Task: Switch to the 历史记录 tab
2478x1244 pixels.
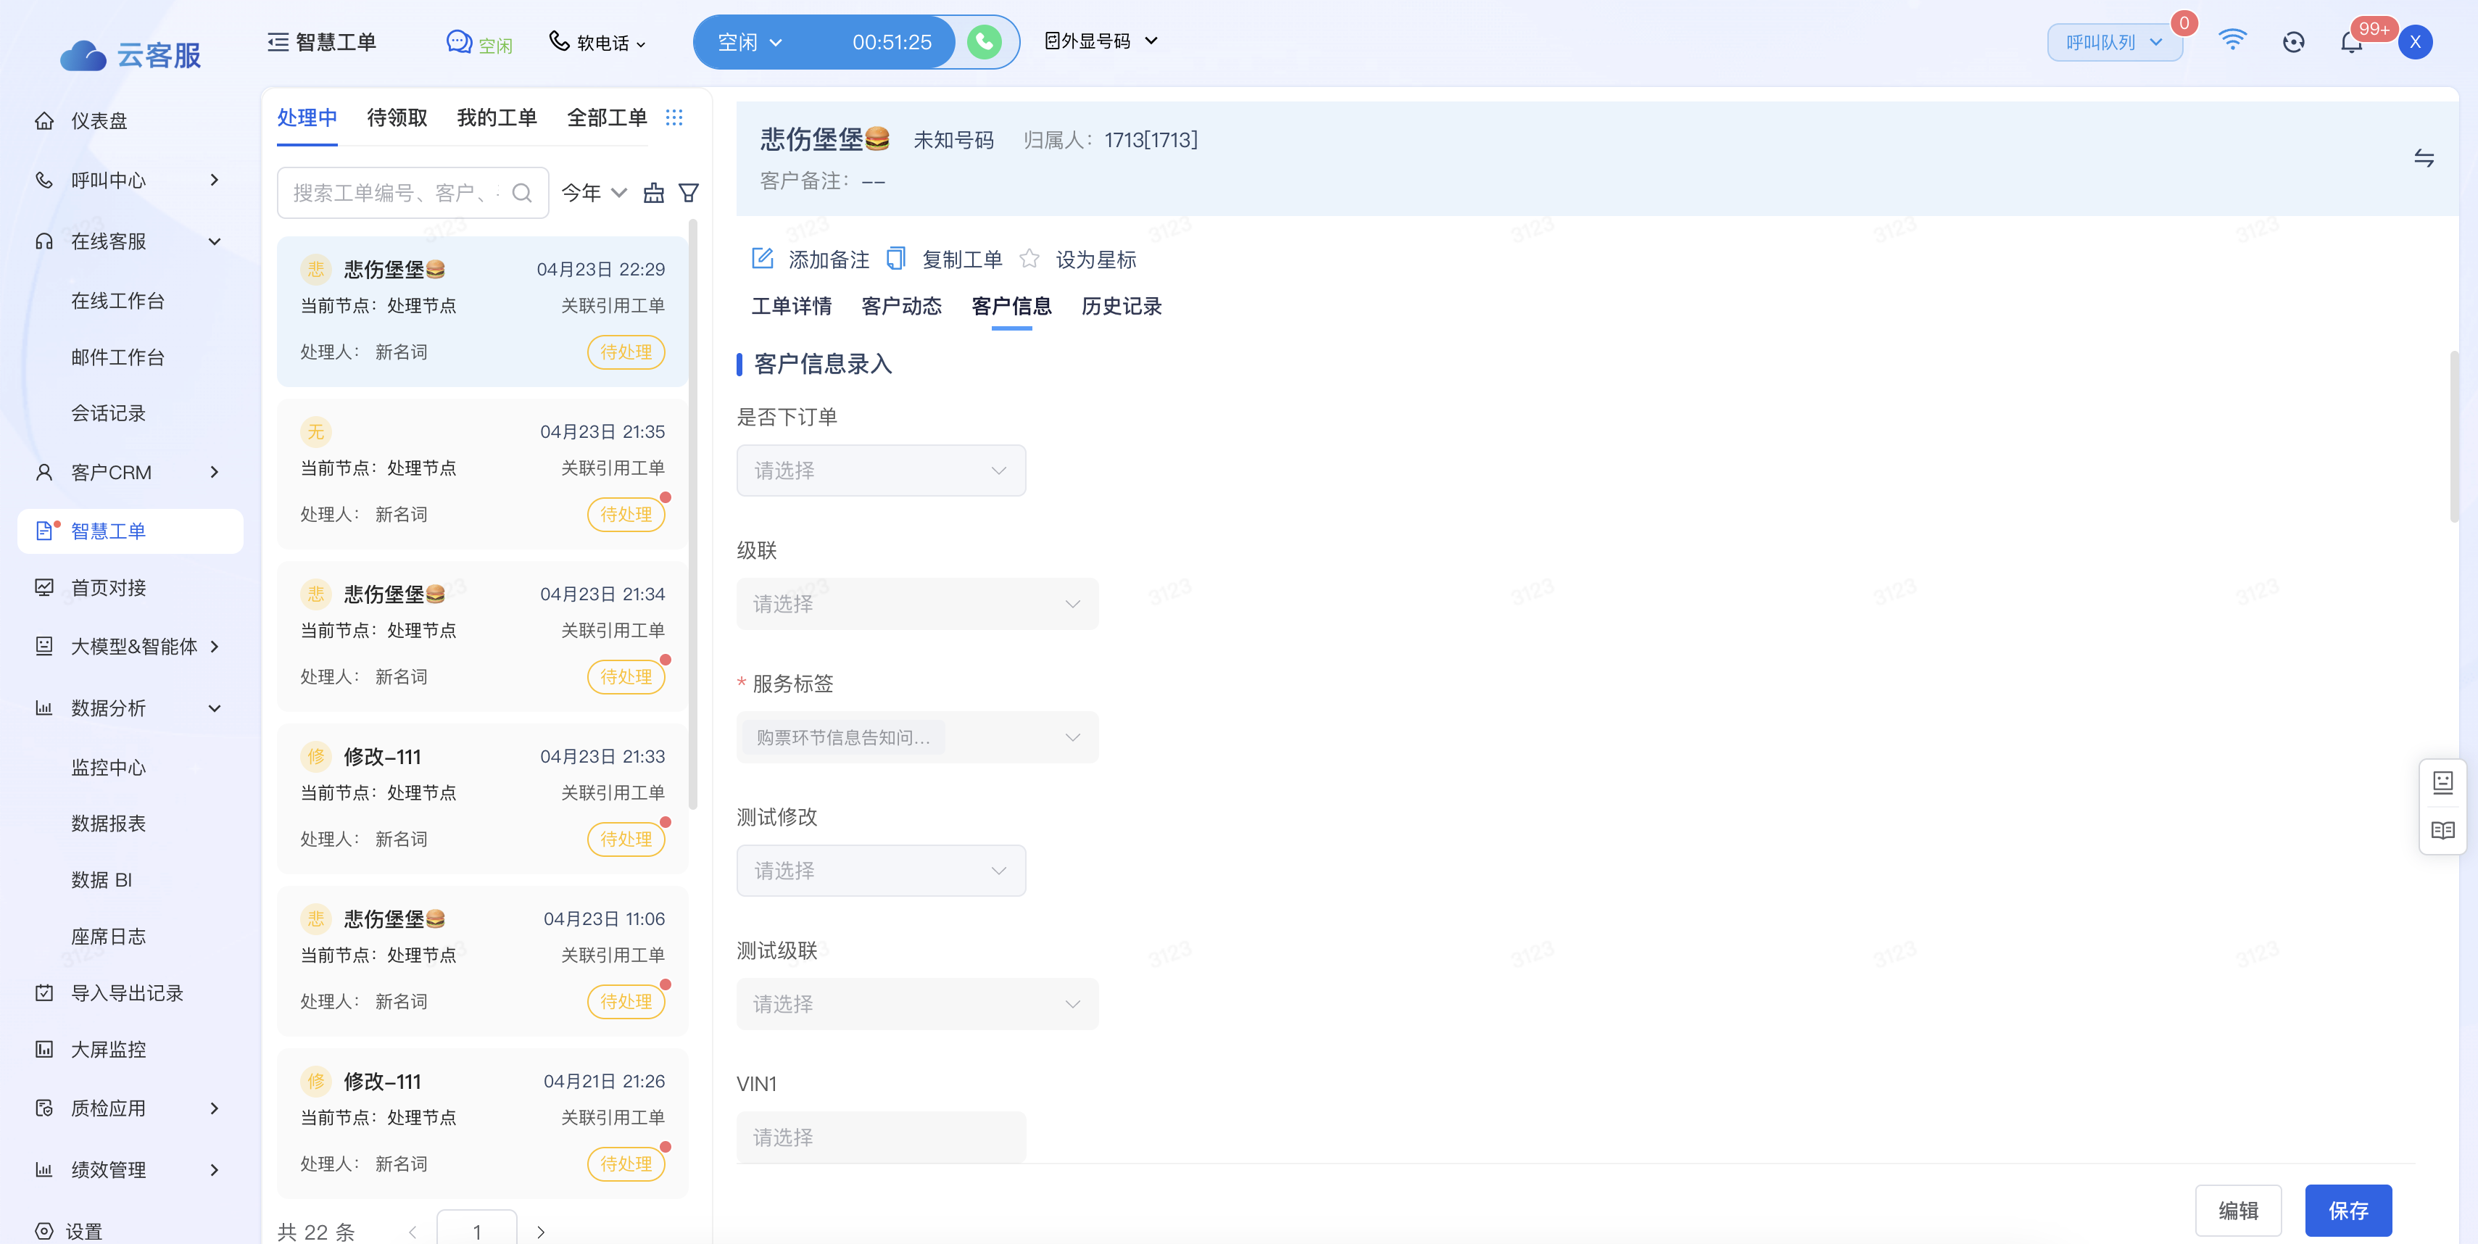Action: [1121, 306]
